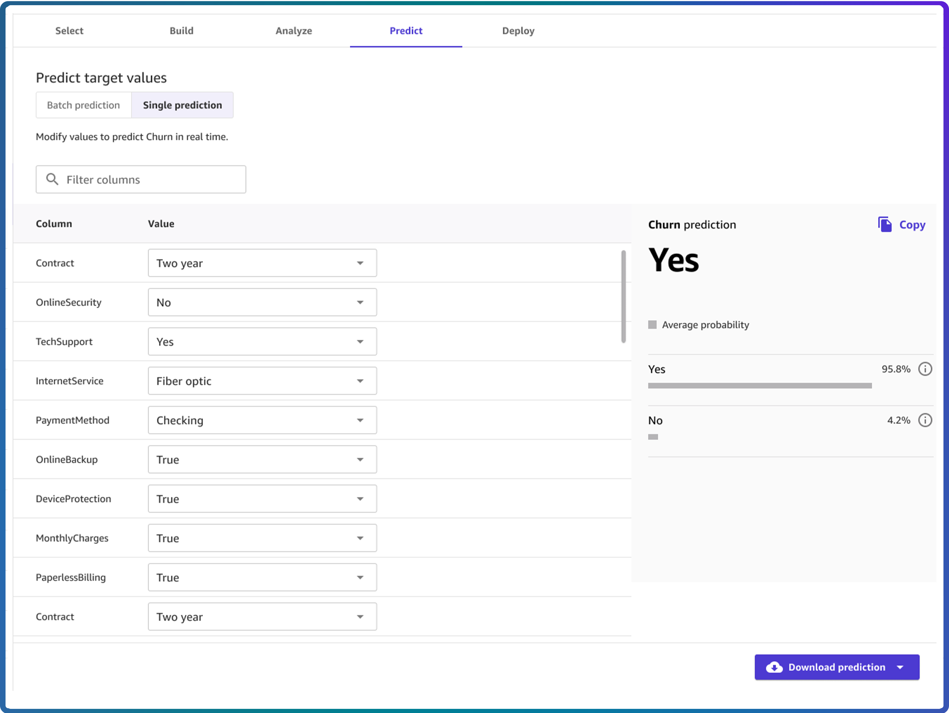
Task: Switch to the Build tab
Action: [x=182, y=31]
